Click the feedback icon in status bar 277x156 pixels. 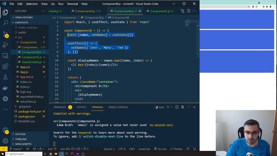pyautogui.click(x=188, y=149)
